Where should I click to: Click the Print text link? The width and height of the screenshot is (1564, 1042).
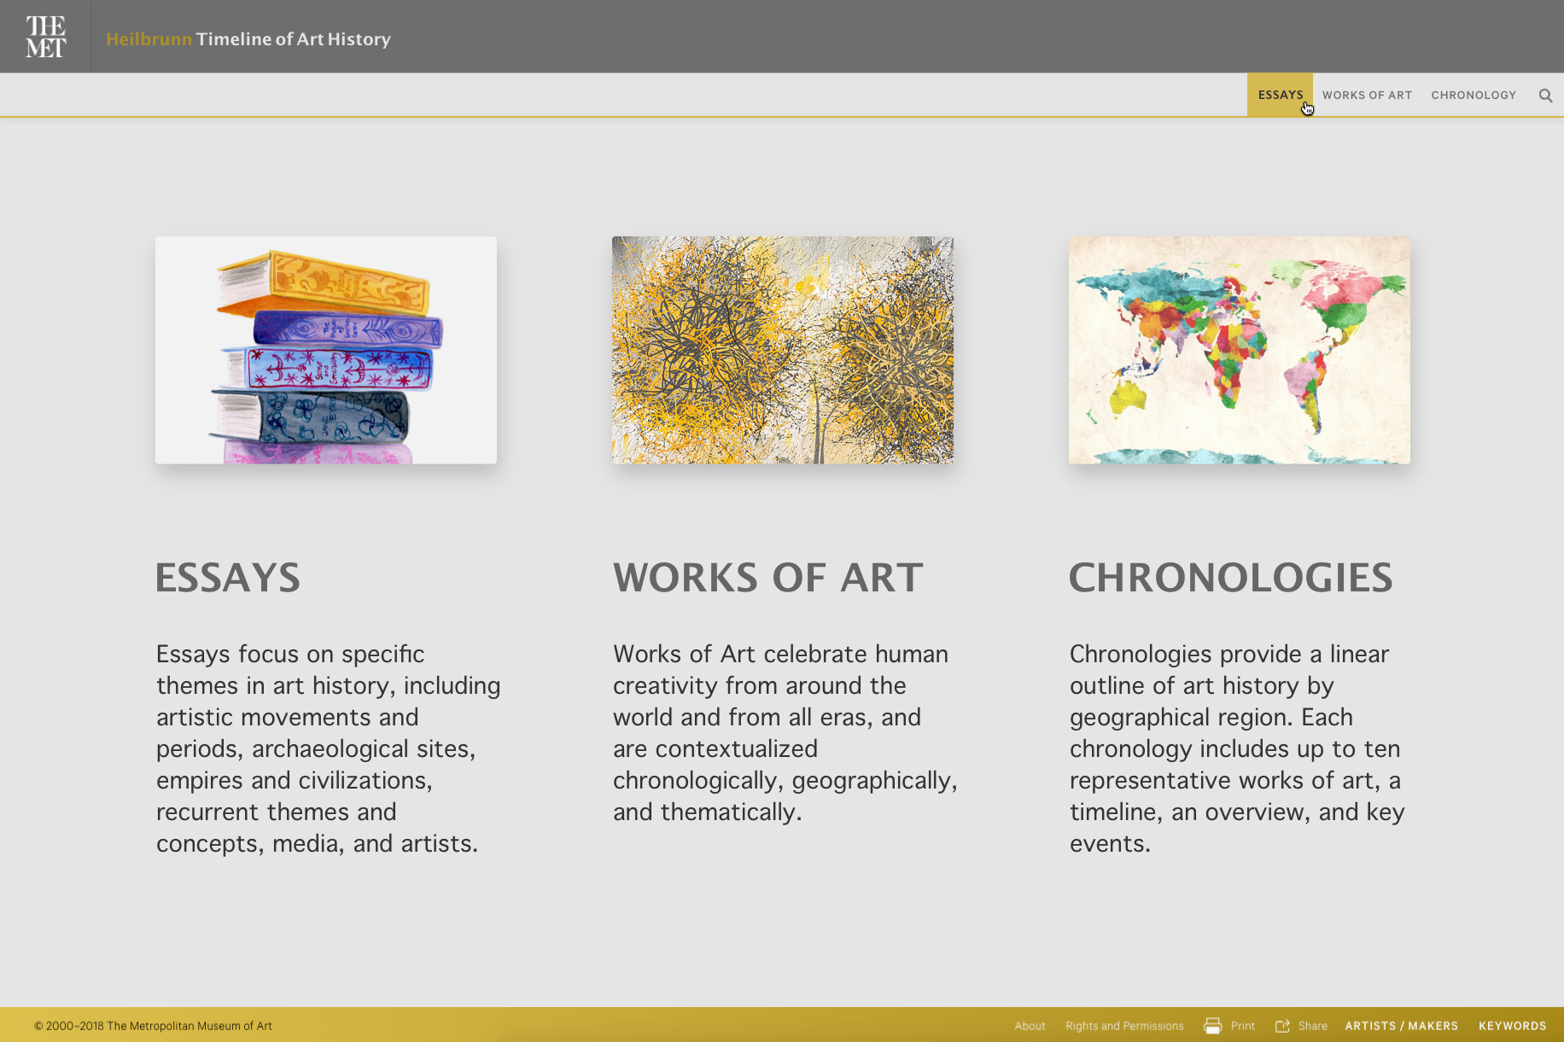(x=1243, y=1026)
